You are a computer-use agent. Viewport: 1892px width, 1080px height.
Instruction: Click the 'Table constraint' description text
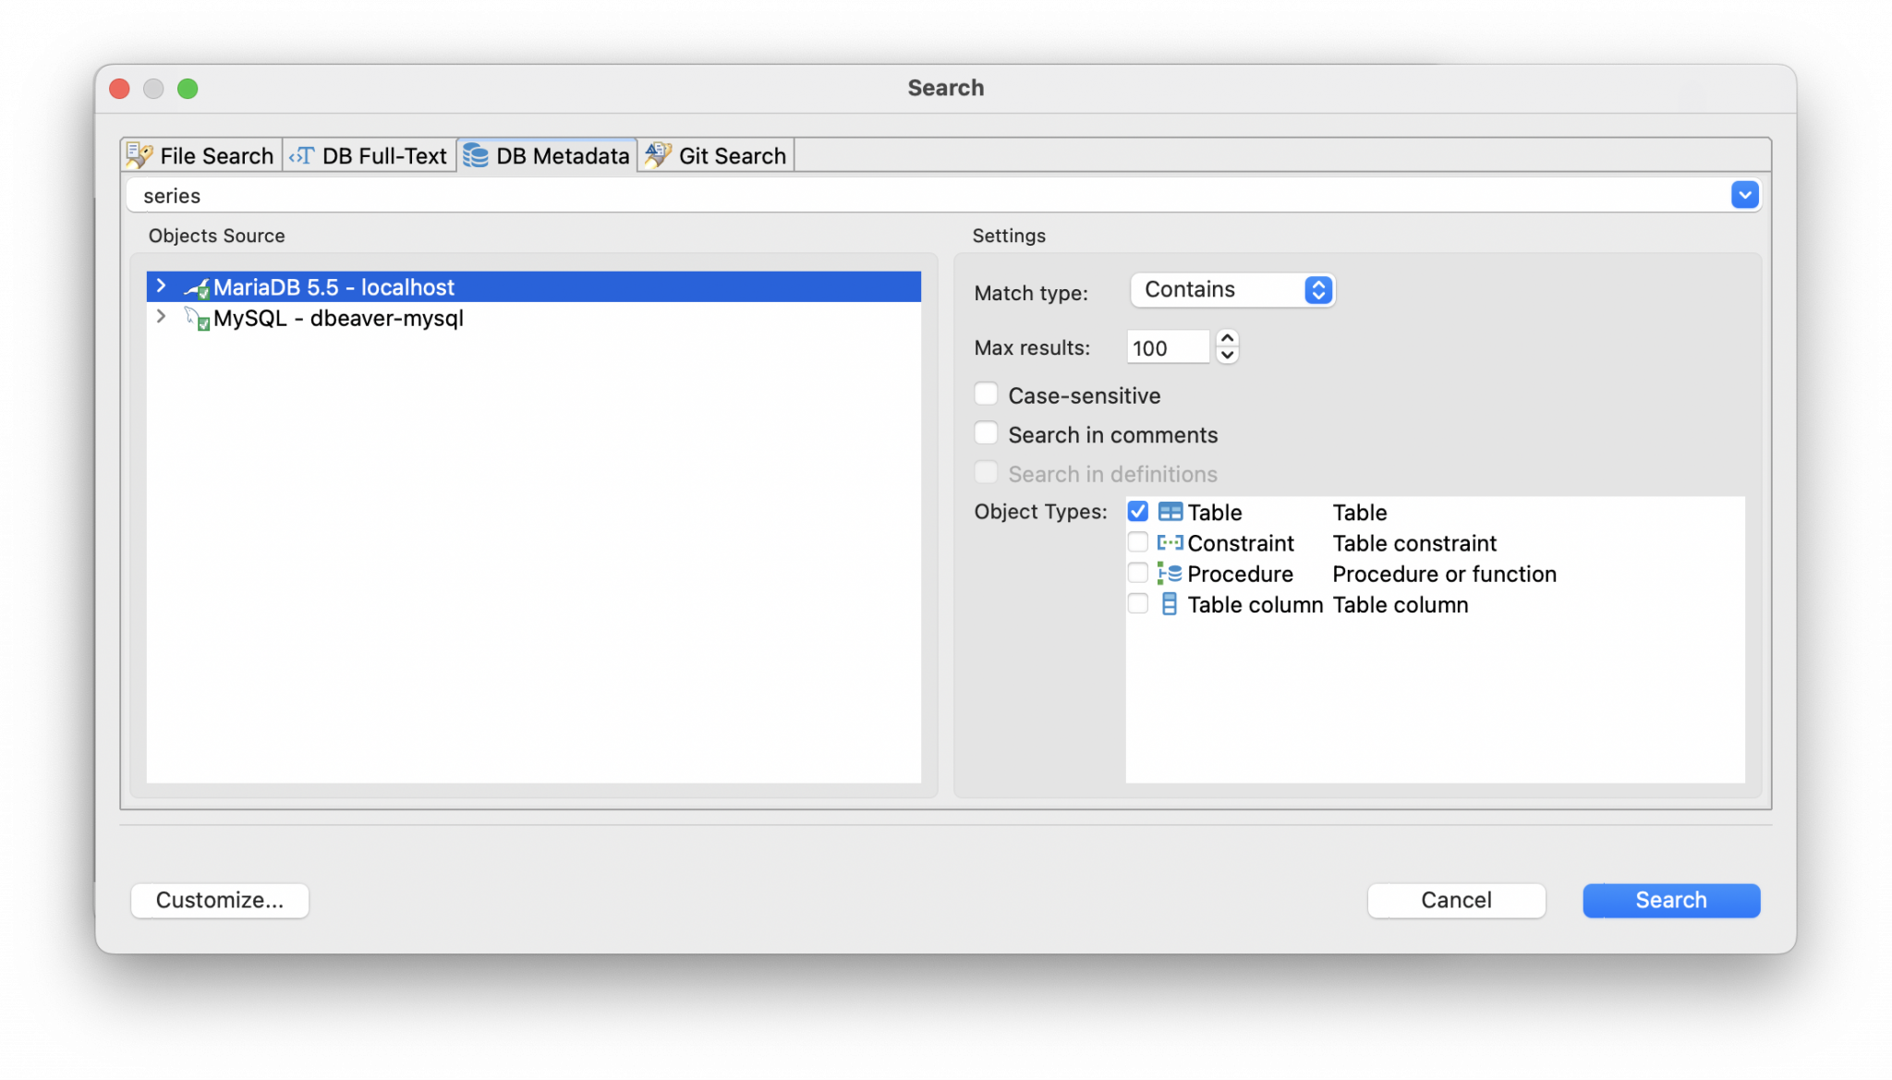click(1414, 543)
